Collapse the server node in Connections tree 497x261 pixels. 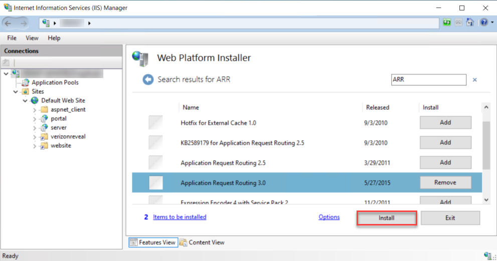click(6, 73)
